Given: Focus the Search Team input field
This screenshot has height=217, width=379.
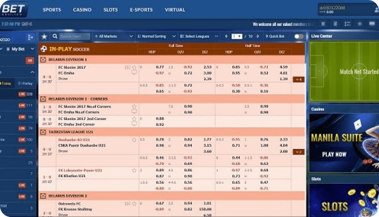Looking at the screenshot, I should [x=74, y=37].
